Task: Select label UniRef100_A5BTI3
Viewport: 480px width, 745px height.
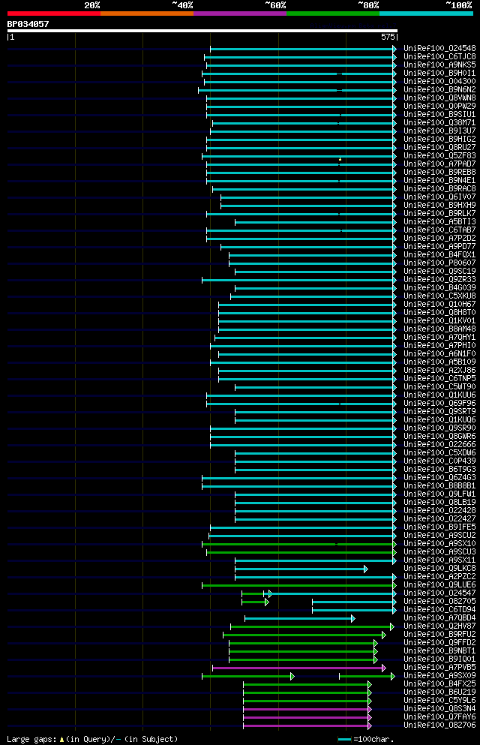Action: click(439, 222)
